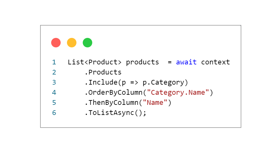This screenshot has height=144, width=271.
Task: Click line number 1
Action: (54, 62)
